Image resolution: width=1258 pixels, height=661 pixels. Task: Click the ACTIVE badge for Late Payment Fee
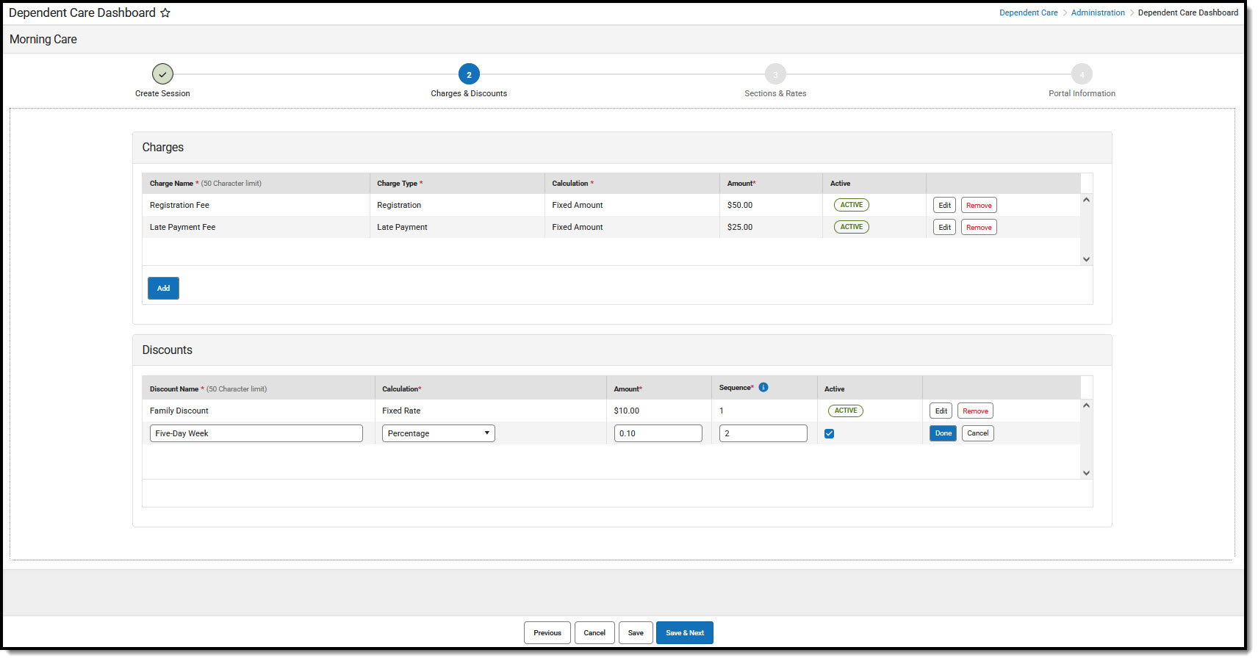pyautogui.click(x=852, y=227)
